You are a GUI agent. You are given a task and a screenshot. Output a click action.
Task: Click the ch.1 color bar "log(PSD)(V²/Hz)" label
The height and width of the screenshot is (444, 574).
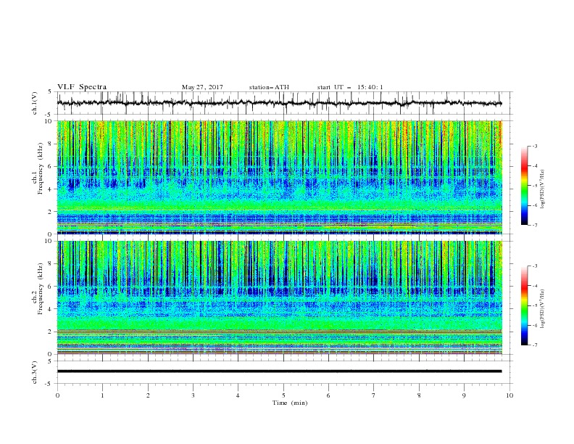pyautogui.click(x=543, y=189)
